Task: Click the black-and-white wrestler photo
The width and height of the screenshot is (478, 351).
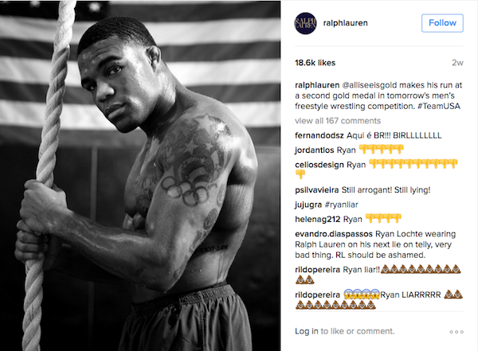Action: point(140,175)
